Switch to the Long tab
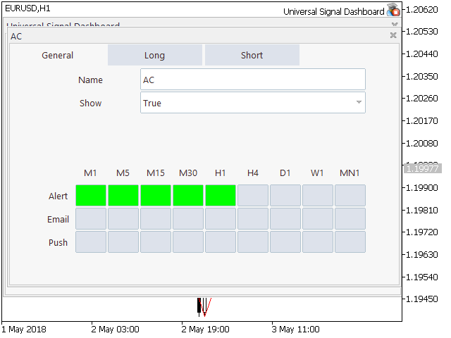 coord(154,56)
